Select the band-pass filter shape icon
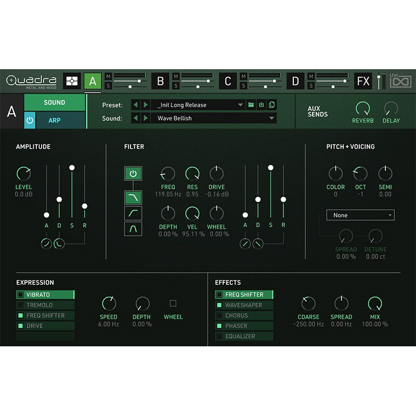Image resolution: width=416 pixels, height=416 pixels. pyautogui.click(x=133, y=228)
